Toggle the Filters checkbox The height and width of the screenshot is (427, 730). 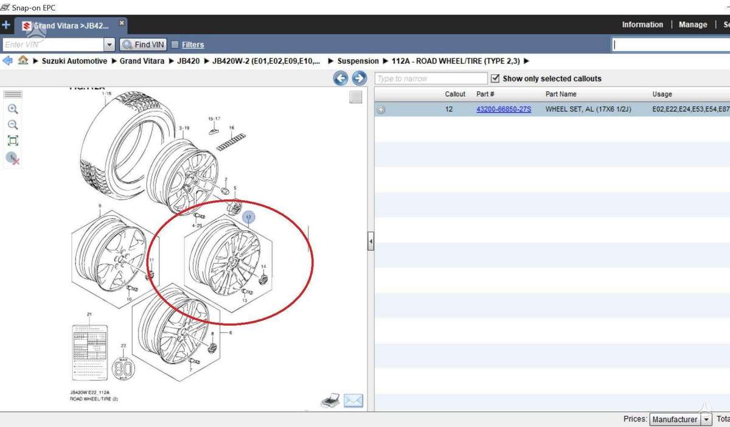[x=175, y=44]
